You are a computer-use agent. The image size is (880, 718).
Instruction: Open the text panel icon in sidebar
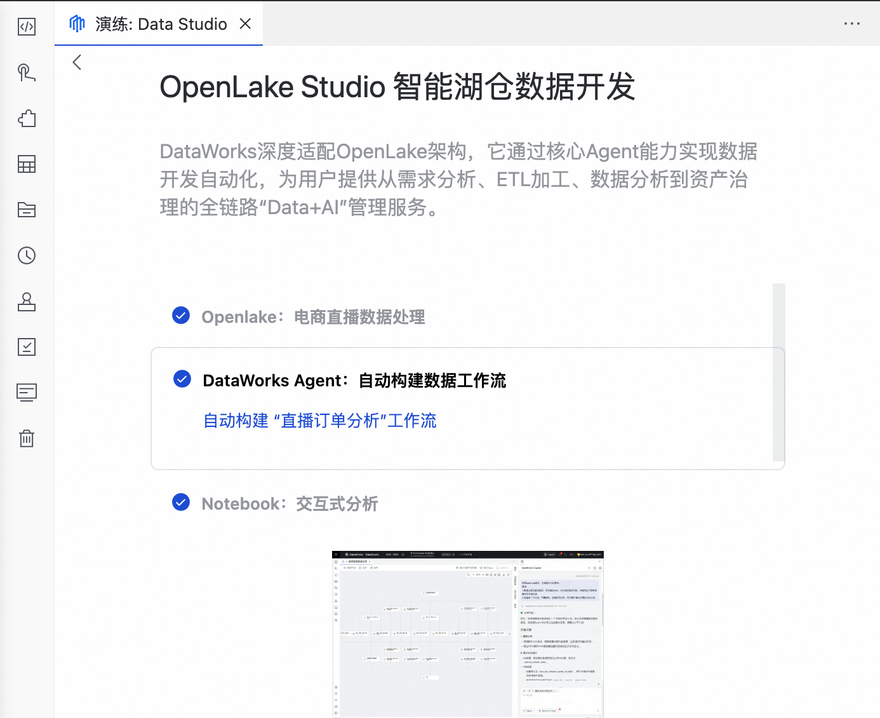click(27, 393)
